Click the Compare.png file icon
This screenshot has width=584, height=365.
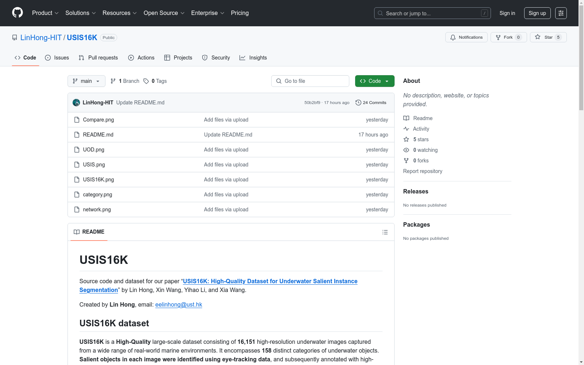click(77, 120)
